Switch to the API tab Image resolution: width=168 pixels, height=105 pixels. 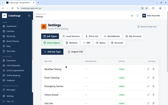(87, 43)
